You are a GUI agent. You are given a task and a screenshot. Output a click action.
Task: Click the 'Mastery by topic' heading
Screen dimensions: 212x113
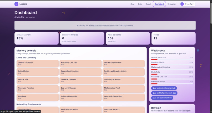click(x=26, y=51)
